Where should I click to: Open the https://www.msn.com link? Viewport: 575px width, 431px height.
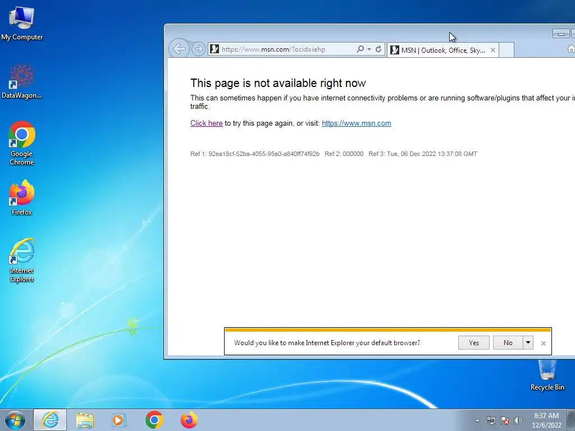pos(357,123)
